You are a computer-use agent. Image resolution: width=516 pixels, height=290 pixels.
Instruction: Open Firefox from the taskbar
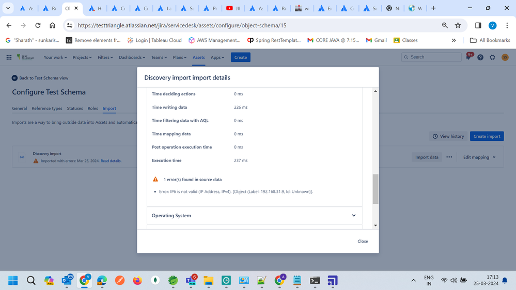137,281
